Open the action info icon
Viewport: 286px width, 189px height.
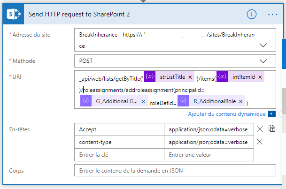252,14
